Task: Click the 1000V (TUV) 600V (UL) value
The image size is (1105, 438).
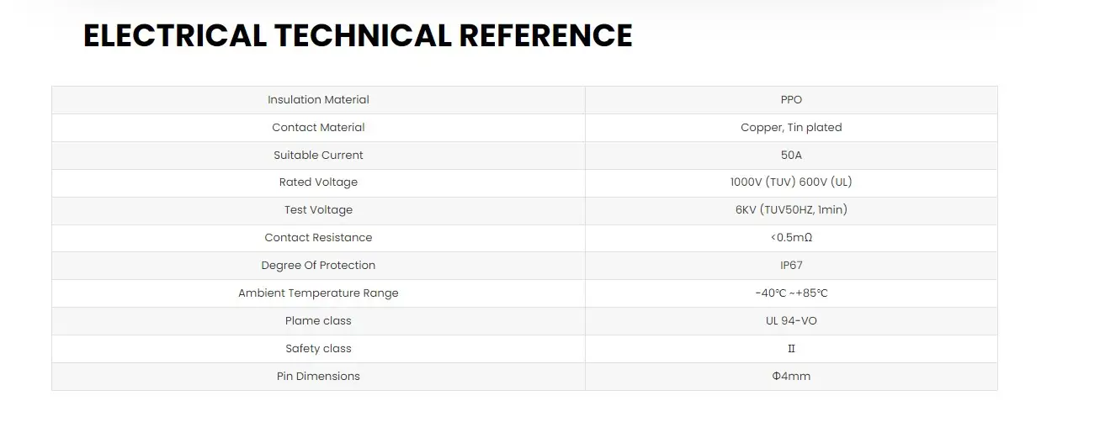Action: 791,182
